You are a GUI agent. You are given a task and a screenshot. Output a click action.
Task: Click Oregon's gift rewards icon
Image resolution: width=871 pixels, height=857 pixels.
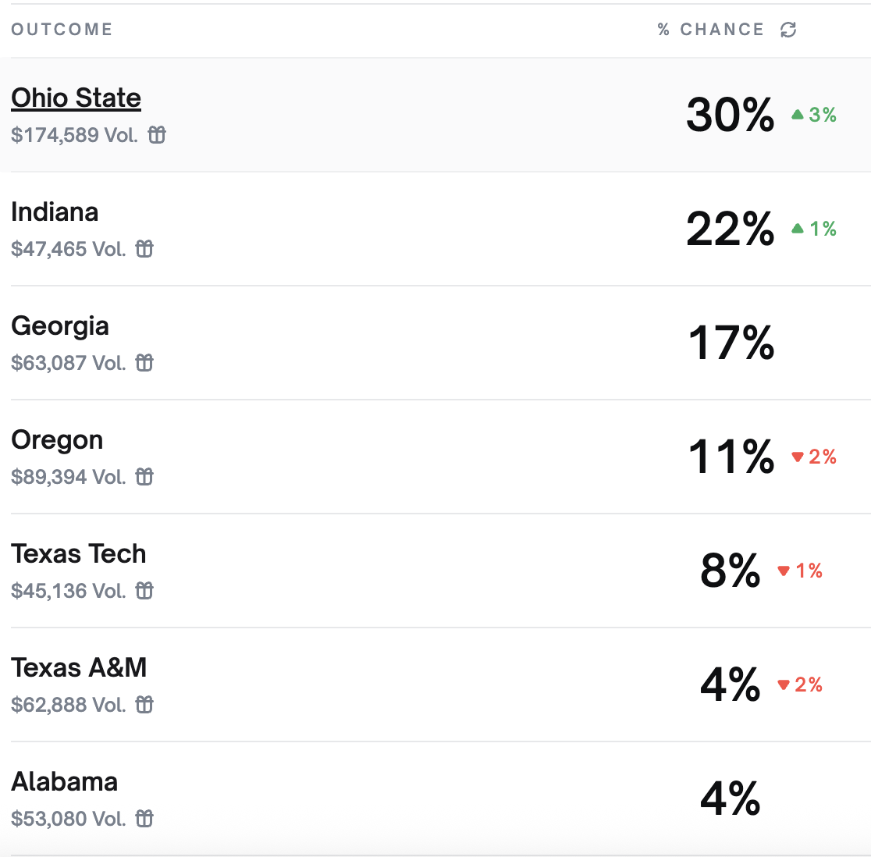point(144,476)
